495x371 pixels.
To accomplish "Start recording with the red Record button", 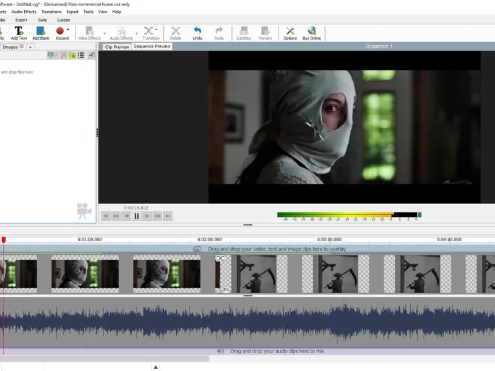I will pos(61,33).
